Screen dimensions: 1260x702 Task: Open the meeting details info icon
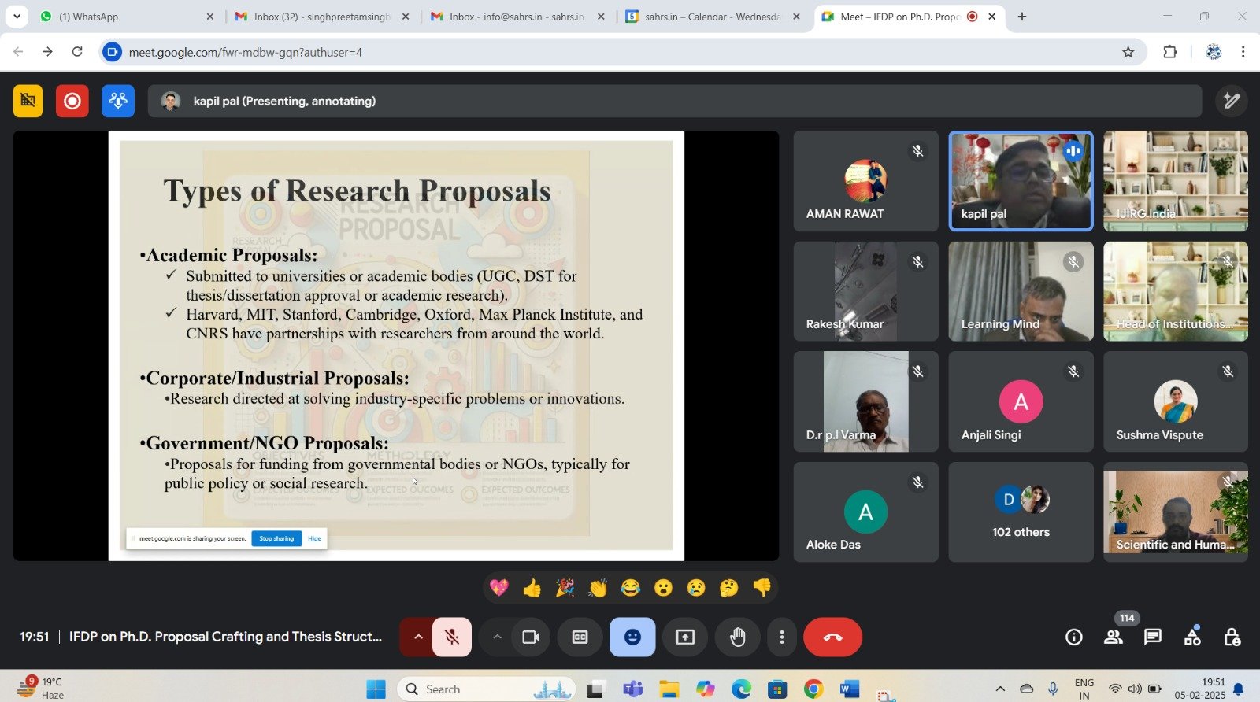point(1073,637)
